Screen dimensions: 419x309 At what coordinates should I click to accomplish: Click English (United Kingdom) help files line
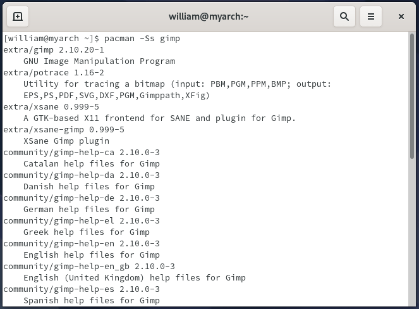tap(135, 277)
